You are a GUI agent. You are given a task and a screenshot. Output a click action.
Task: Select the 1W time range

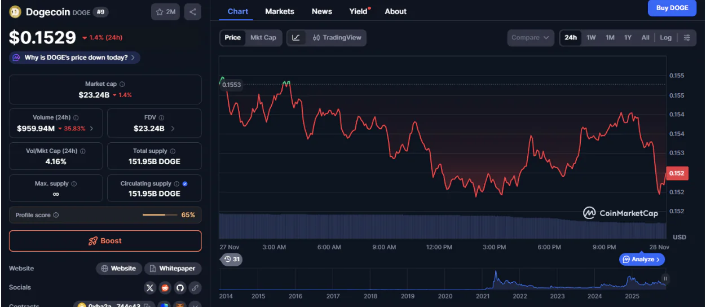point(591,38)
